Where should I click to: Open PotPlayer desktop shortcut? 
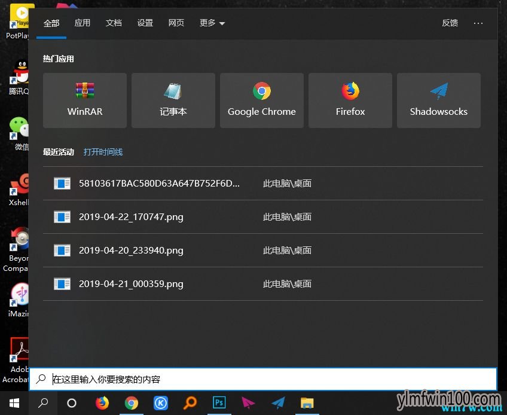click(17, 22)
